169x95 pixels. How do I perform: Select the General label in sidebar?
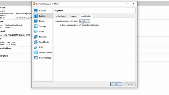[x=42, y=11]
